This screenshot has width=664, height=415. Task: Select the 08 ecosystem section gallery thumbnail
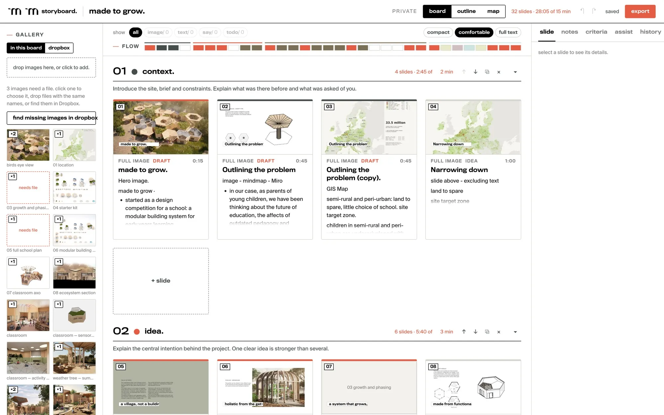(x=74, y=273)
